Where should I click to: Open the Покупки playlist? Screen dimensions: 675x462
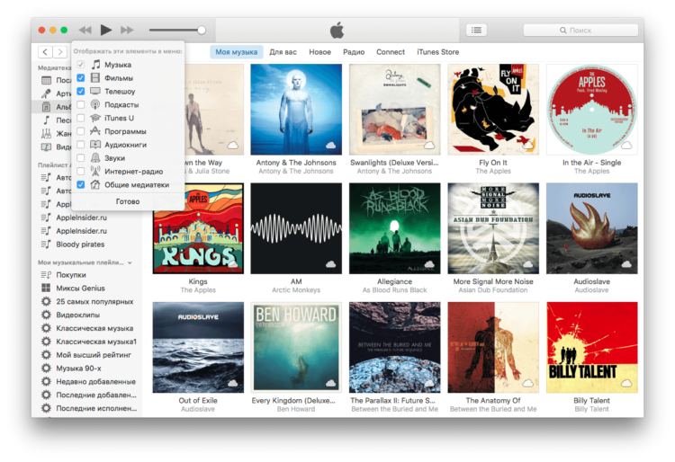click(71, 275)
